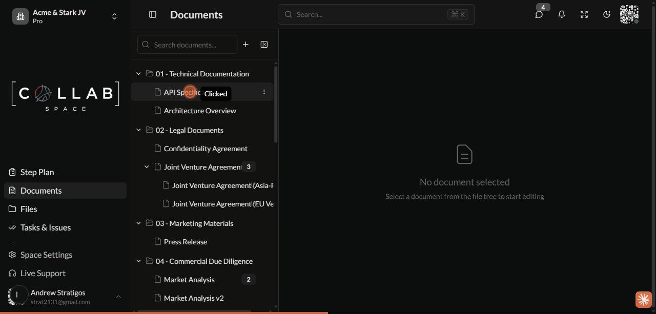Toggle the workspace switcher for Acme & Stark JV
This screenshot has width=656, height=314.
(x=114, y=16)
